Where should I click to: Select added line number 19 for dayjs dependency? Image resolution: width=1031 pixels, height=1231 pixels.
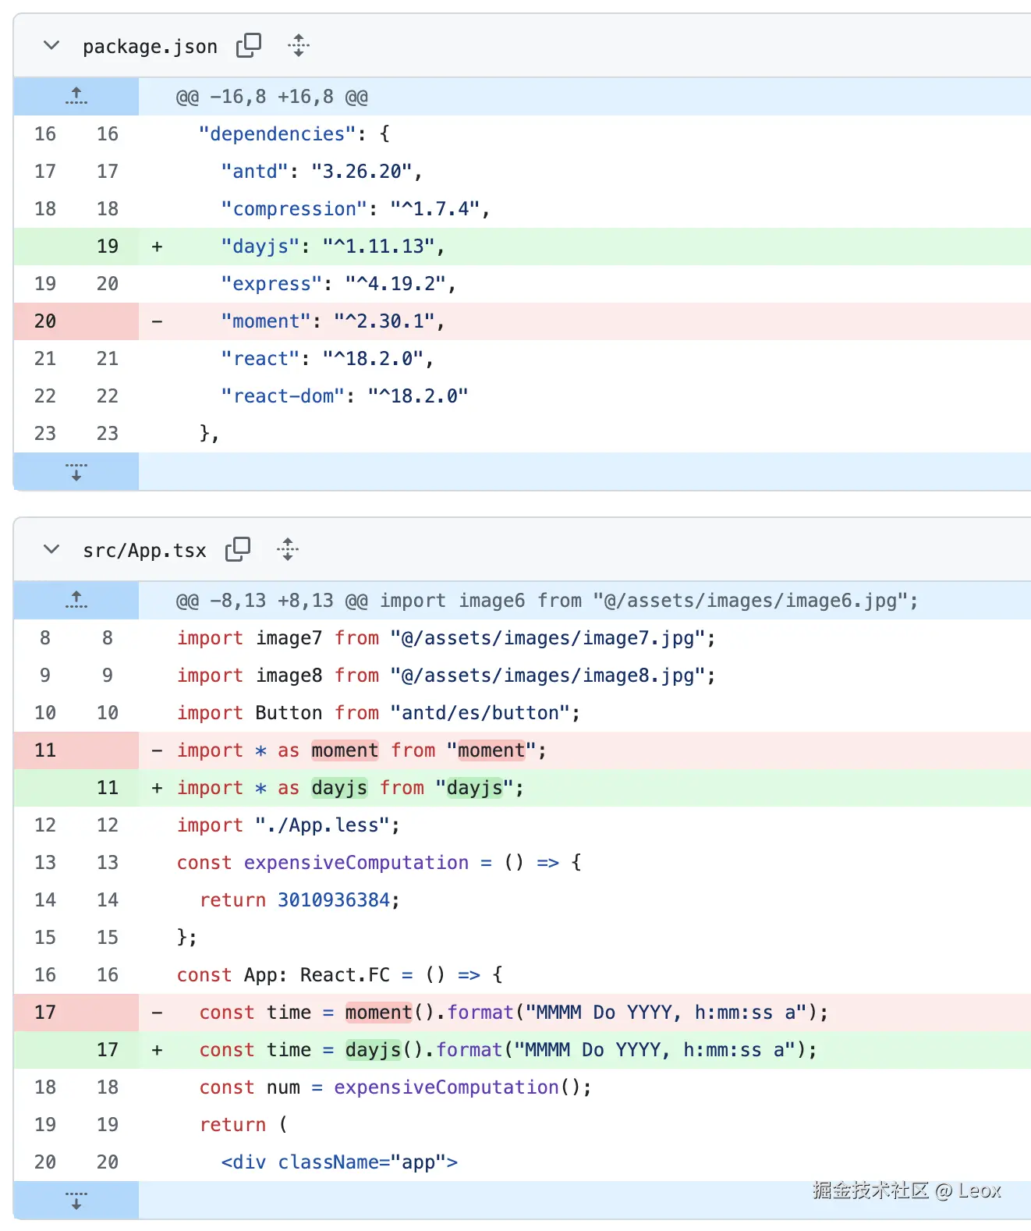[x=108, y=247]
